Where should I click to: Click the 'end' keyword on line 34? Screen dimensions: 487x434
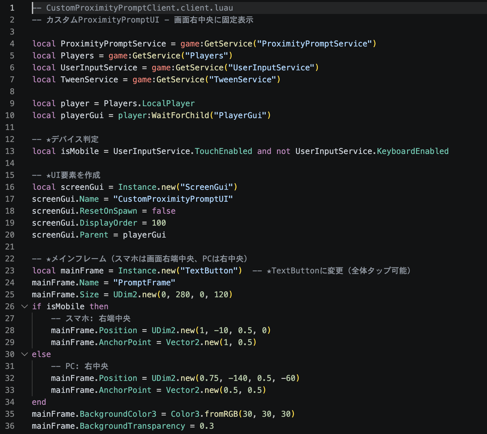point(39,402)
